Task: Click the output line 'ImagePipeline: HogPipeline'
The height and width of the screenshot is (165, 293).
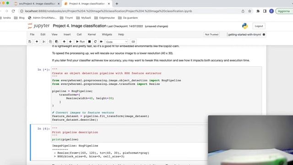Action: [x=75, y=146]
